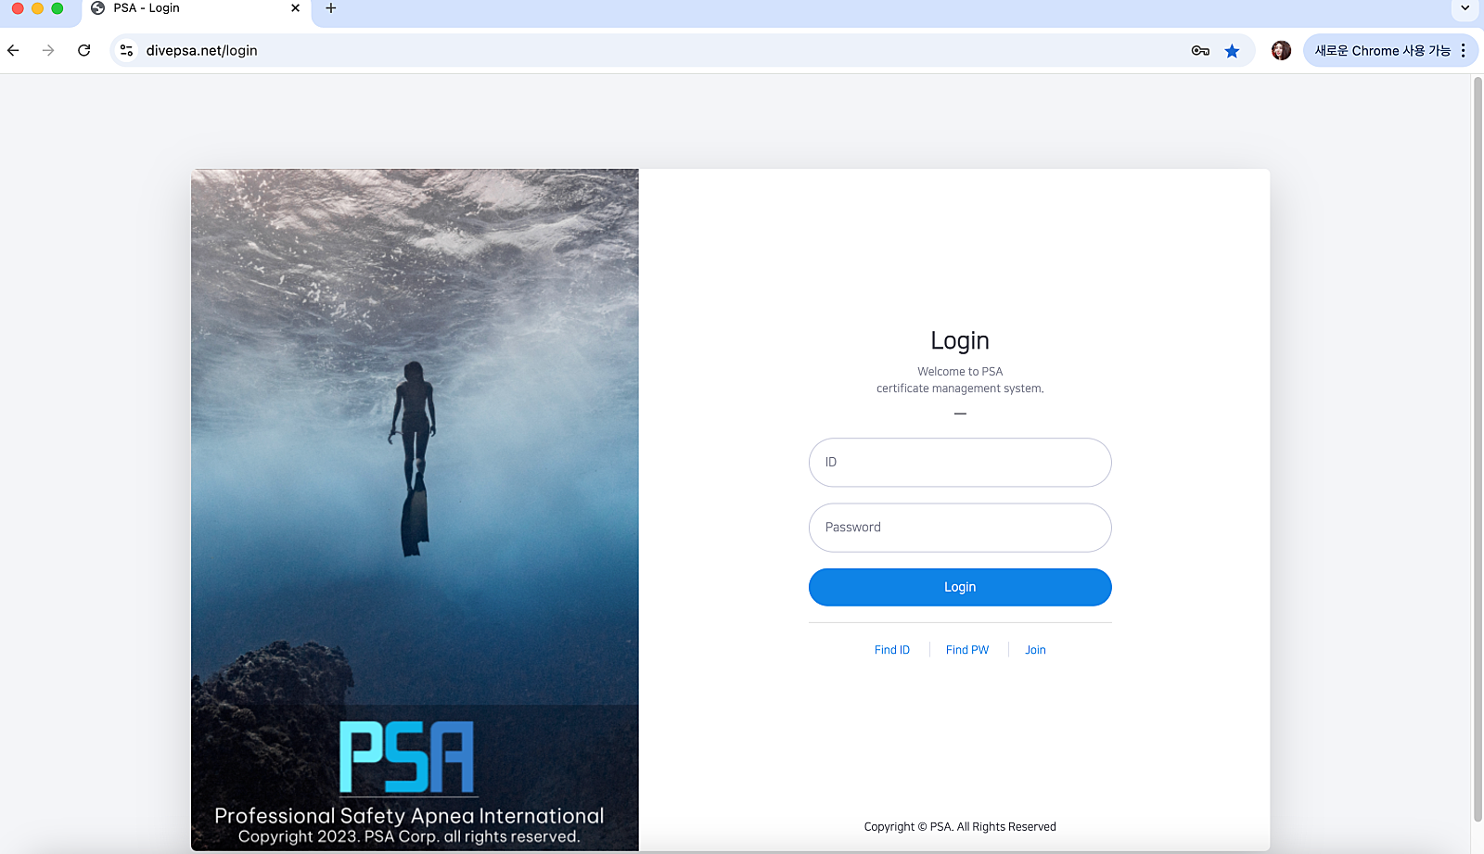Open the Chrome three-dot menu
Image resolution: width=1484 pixels, height=854 pixels.
pos(1464,50)
